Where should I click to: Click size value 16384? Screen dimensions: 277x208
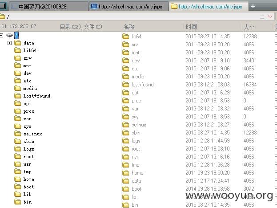click(250, 85)
